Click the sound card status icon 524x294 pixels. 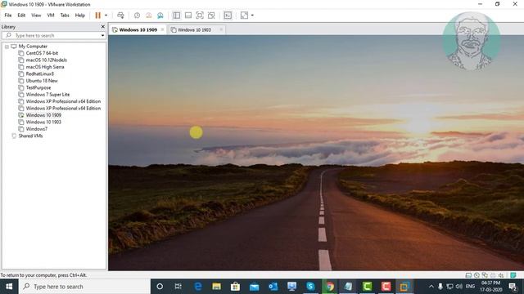click(x=500, y=275)
